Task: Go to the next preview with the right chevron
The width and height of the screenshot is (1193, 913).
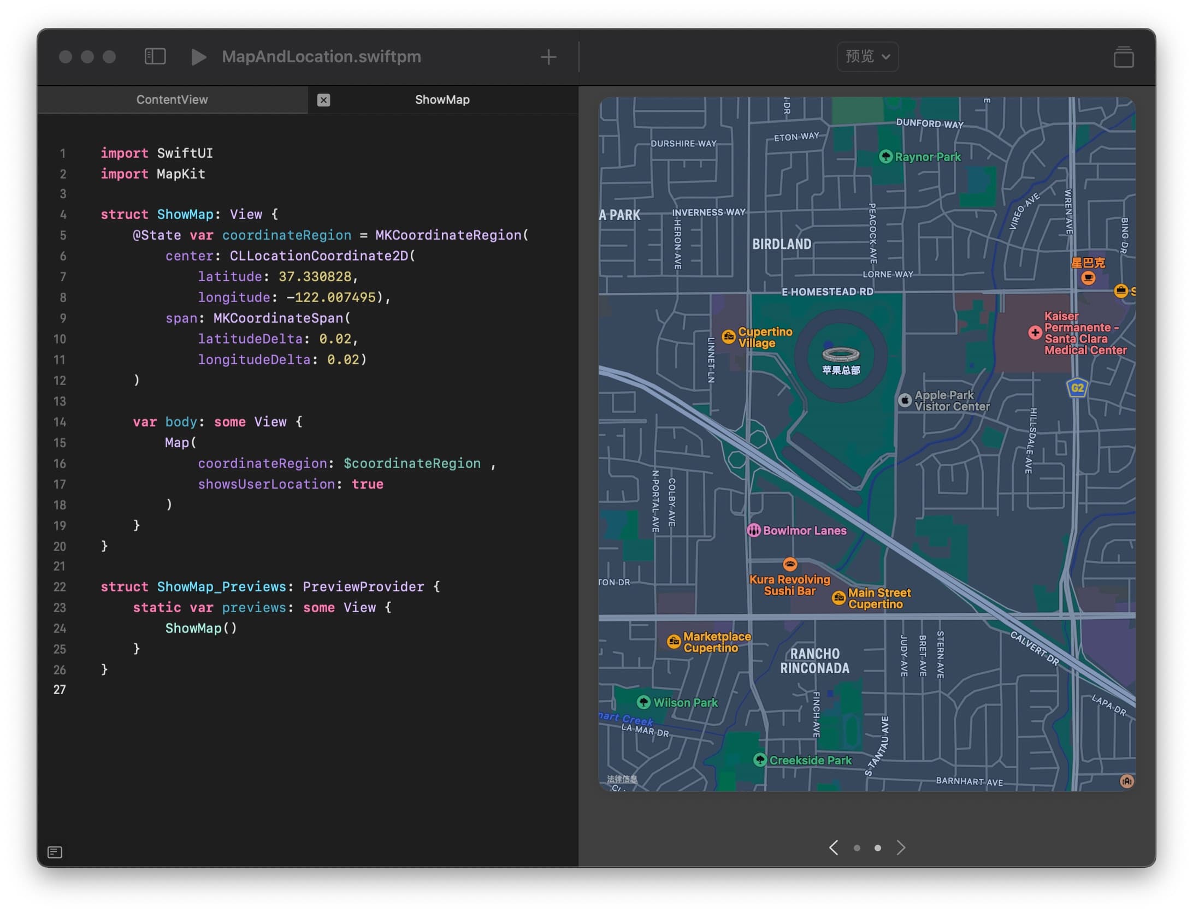Action: tap(901, 847)
